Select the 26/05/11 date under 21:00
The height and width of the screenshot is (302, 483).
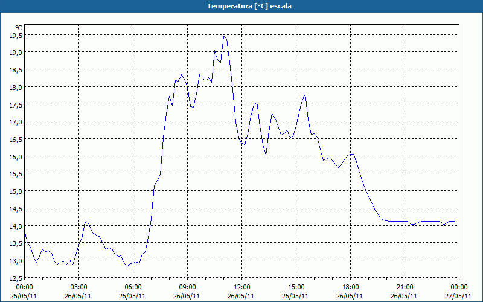(404, 296)
